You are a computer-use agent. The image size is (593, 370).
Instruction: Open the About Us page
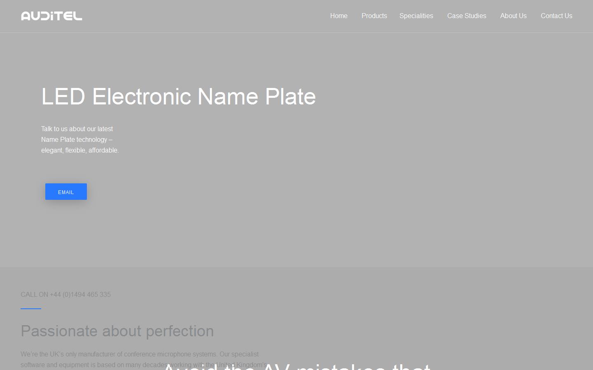(x=513, y=16)
